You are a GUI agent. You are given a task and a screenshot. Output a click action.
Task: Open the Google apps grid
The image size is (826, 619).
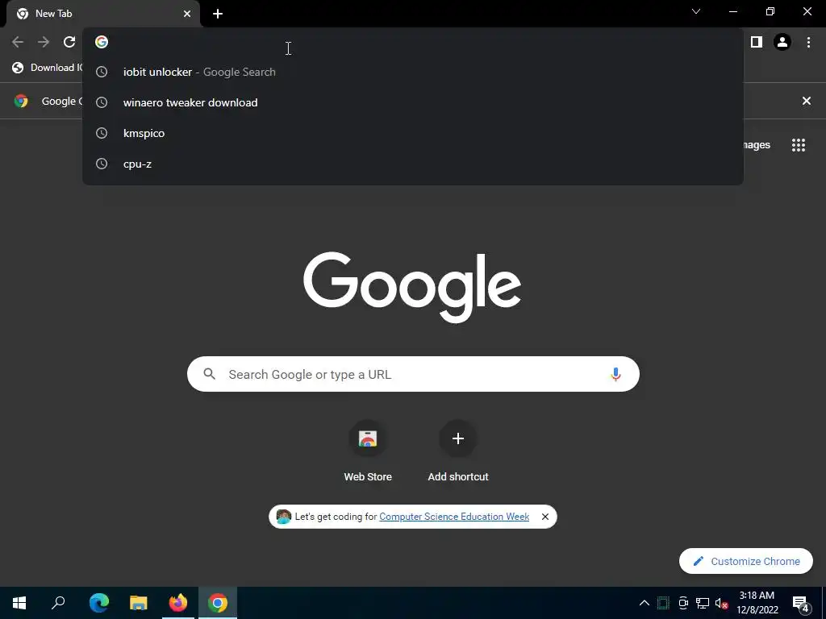[799, 145]
